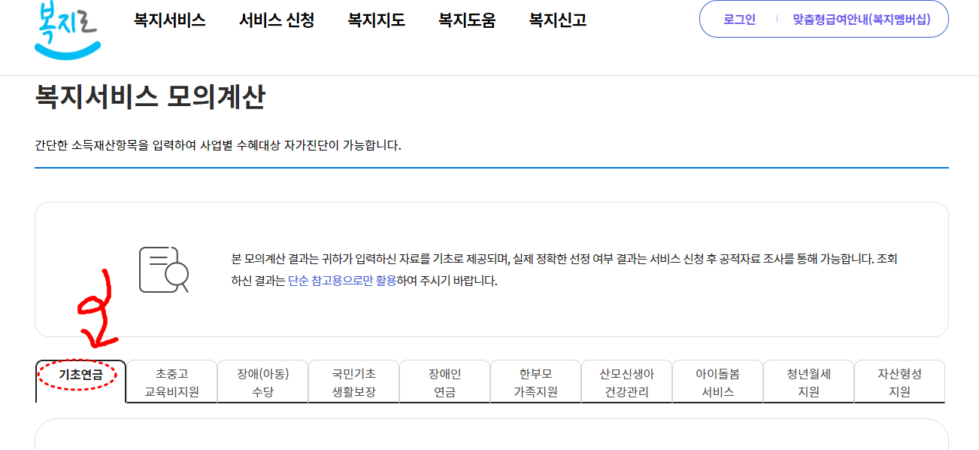Select the 한부모 가족지원 tab
The height and width of the screenshot is (450, 979).
[x=536, y=382]
